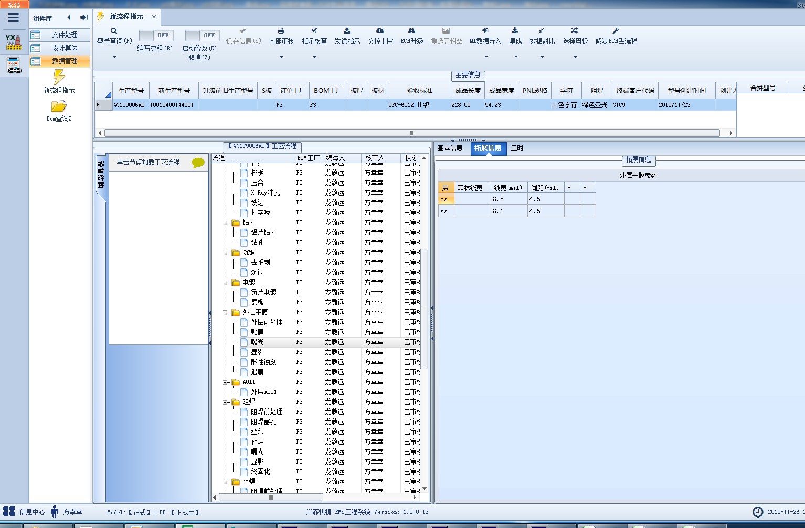Image resolution: width=805 pixels, height=528 pixels.
Task: Open the Bom查询2 folder icon
Action: (59, 106)
